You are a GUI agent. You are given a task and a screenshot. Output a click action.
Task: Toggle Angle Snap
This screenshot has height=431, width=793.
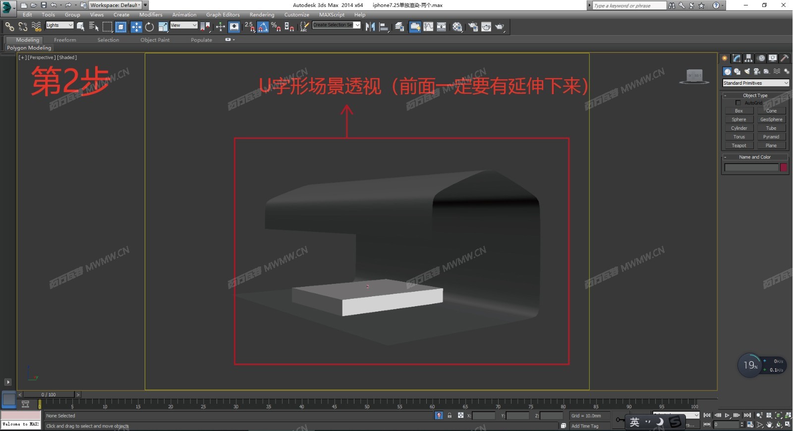263,27
